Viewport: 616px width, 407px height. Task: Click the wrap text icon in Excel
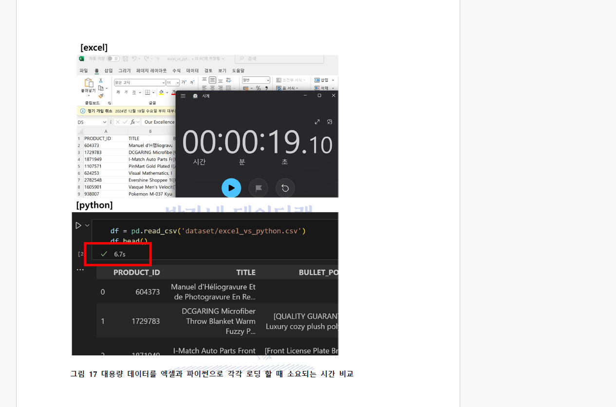click(228, 80)
